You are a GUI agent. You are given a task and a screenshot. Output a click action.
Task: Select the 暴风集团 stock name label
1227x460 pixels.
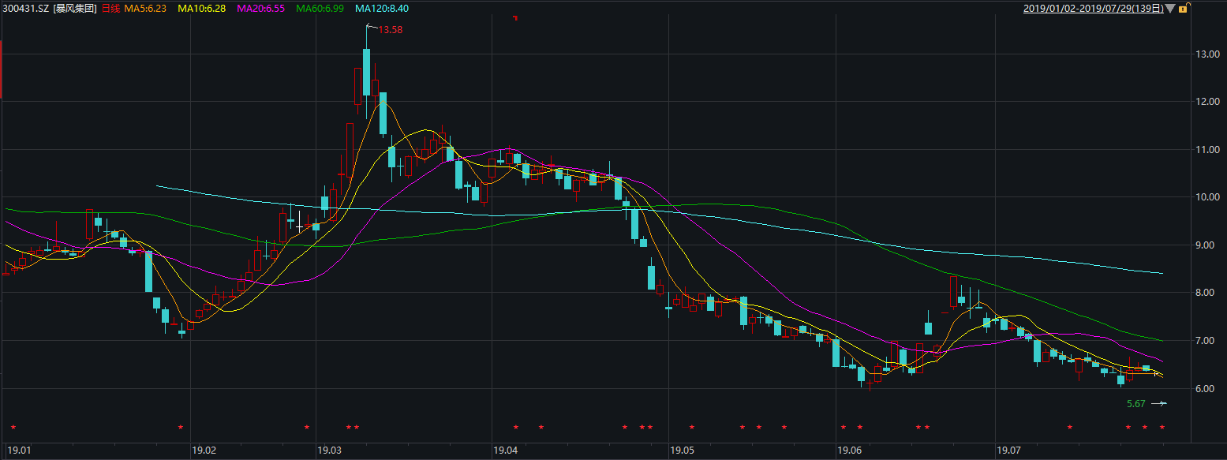click(75, 9)
